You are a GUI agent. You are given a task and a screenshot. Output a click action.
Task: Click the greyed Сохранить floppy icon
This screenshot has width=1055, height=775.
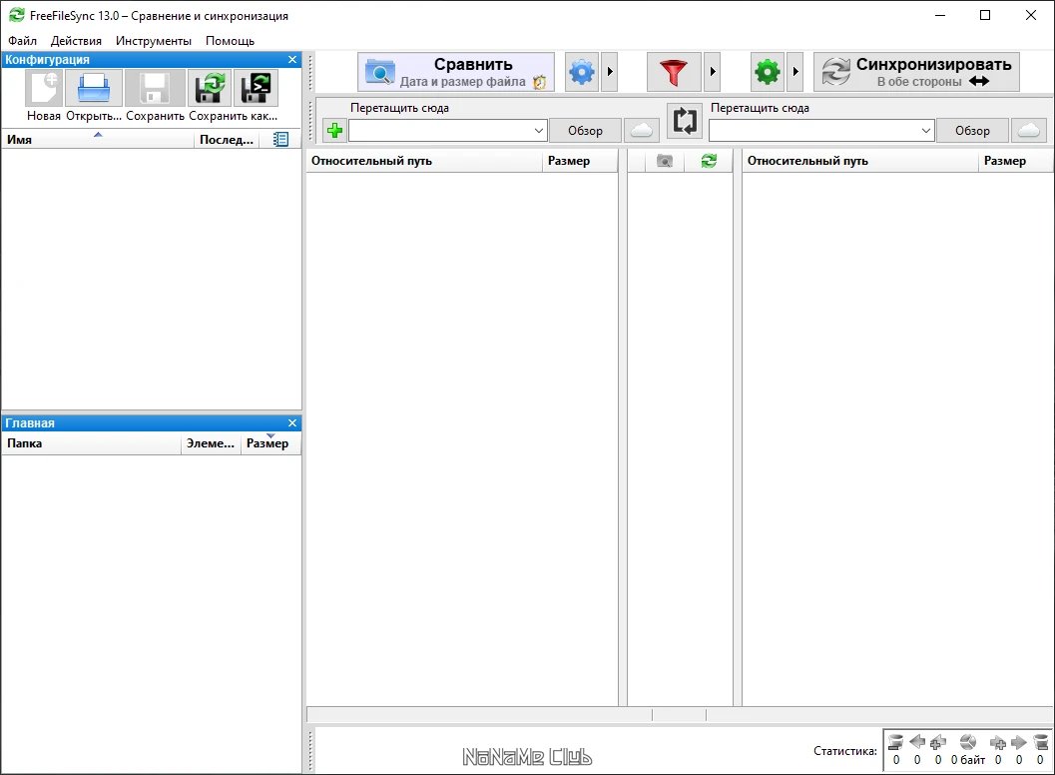(x=155, y=88)
